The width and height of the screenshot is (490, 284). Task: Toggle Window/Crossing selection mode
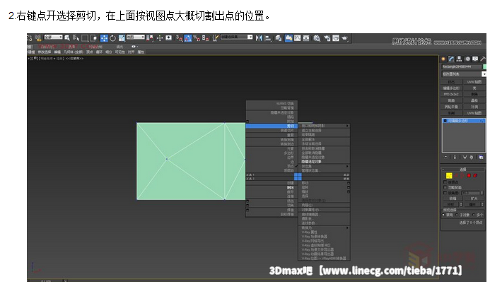coord(93,38)
